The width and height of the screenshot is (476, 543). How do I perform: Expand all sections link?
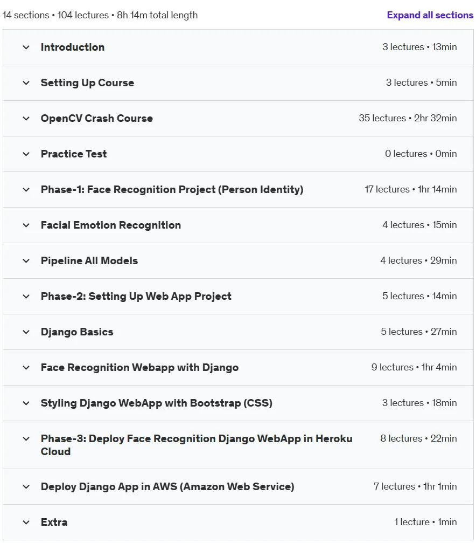click(x=430, y=15)
